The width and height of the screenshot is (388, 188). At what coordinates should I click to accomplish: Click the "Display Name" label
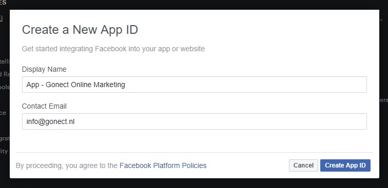pyautogui.click(x=44, y=69)
